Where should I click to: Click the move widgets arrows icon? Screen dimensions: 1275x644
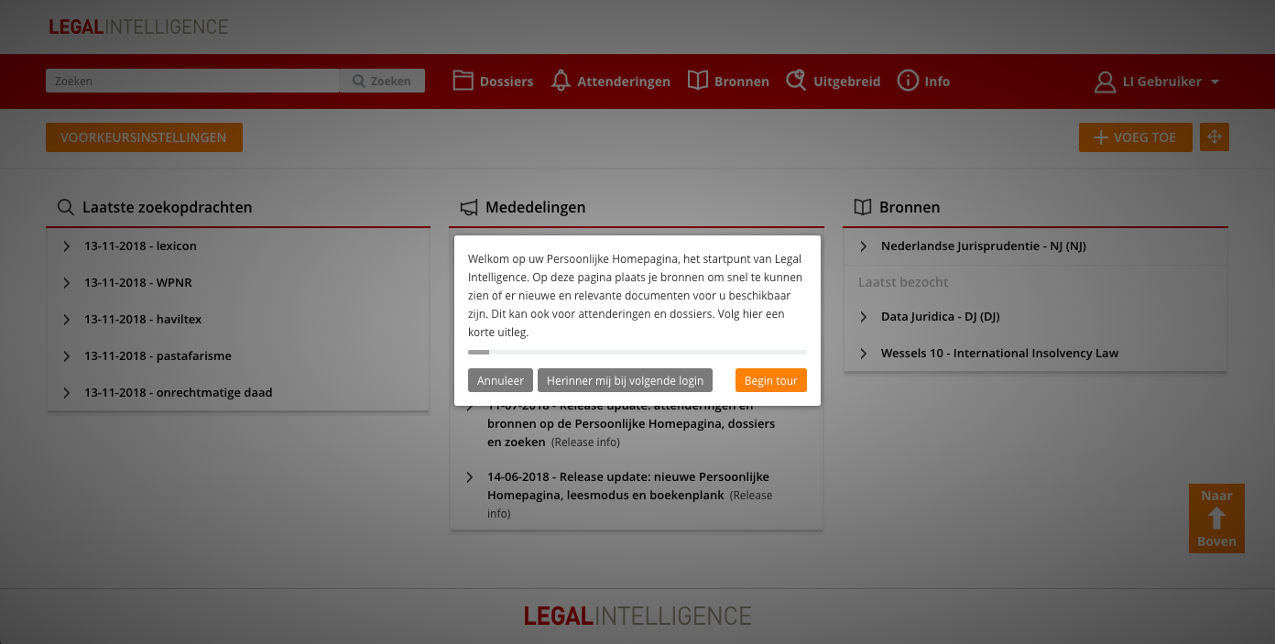click(1215, 137)
